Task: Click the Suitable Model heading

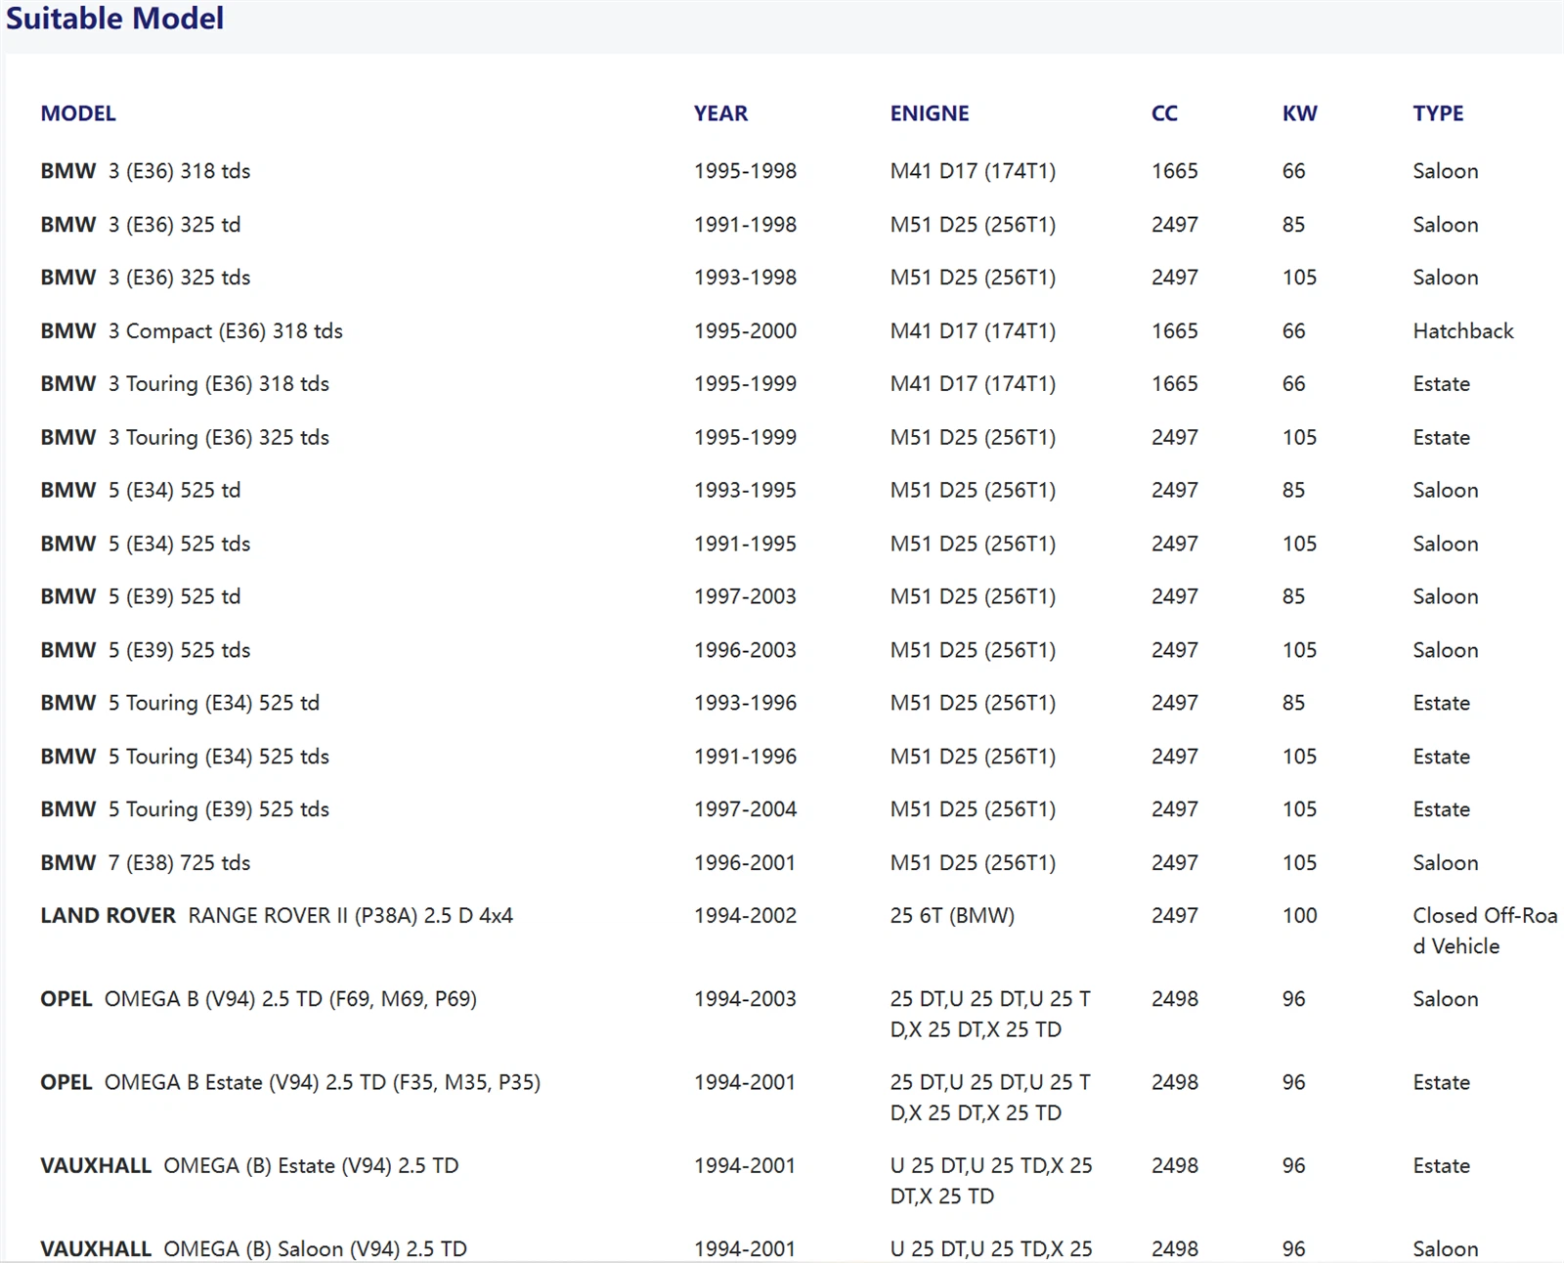Action: click(114, 19)
